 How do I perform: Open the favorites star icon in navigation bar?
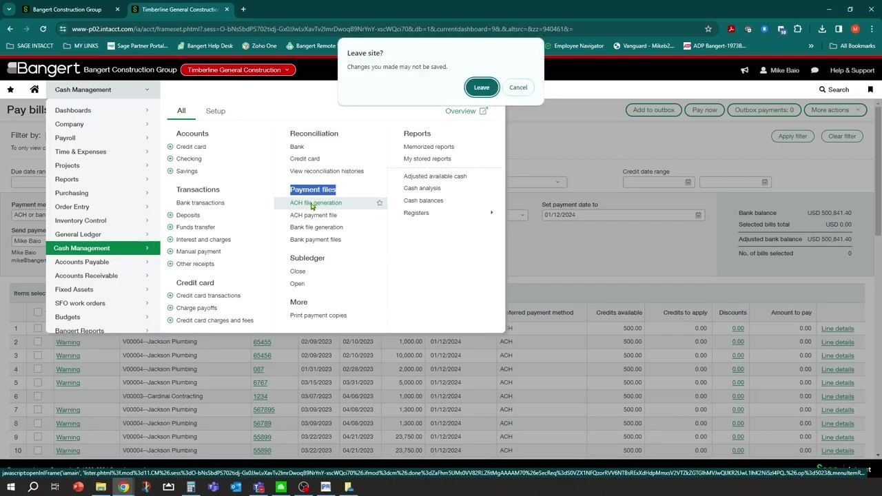click(10, 90)
